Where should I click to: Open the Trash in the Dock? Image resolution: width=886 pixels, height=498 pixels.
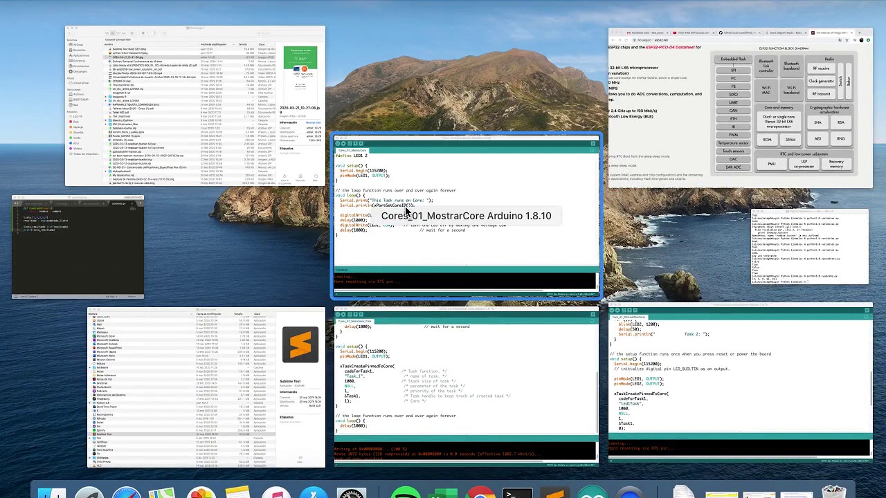[833, 493]
